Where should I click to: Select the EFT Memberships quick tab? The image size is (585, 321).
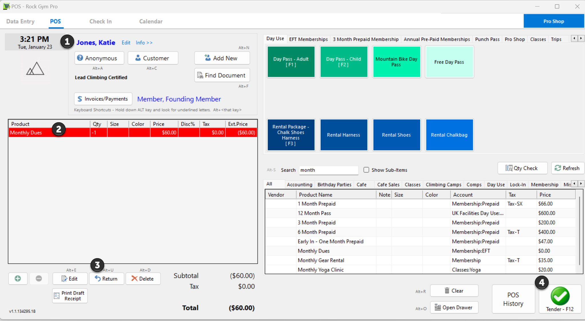click(308, 39)
